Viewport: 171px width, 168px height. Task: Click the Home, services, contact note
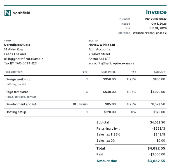click(21, 97)
